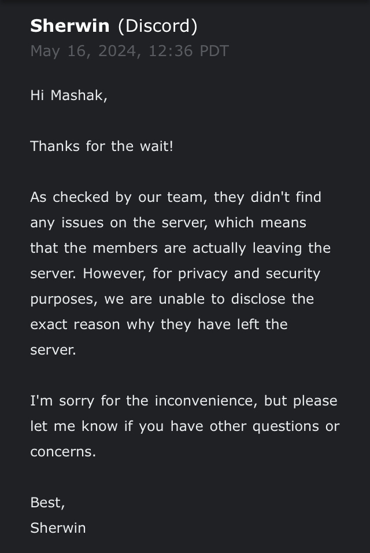Click the bold sender name Sherwin in header

click(x=70, y=26)
